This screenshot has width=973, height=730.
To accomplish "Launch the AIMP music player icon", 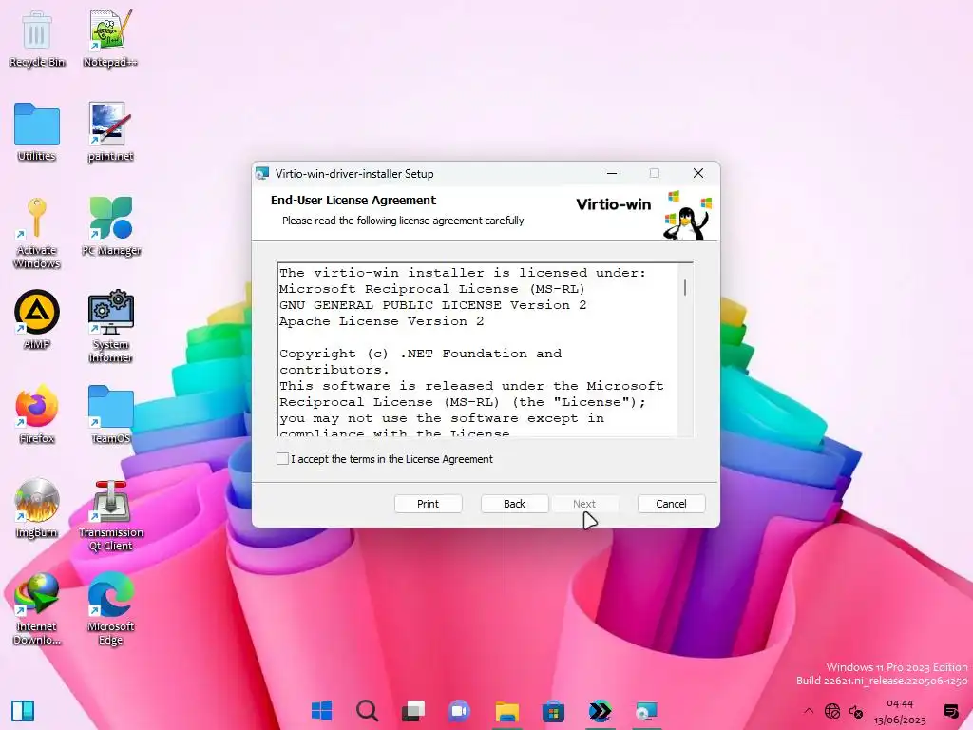I will tap(37, 319).
